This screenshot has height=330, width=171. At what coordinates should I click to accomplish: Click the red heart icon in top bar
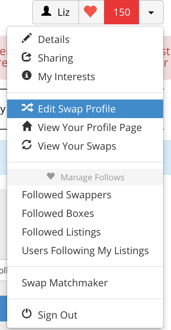coord(90,11)
